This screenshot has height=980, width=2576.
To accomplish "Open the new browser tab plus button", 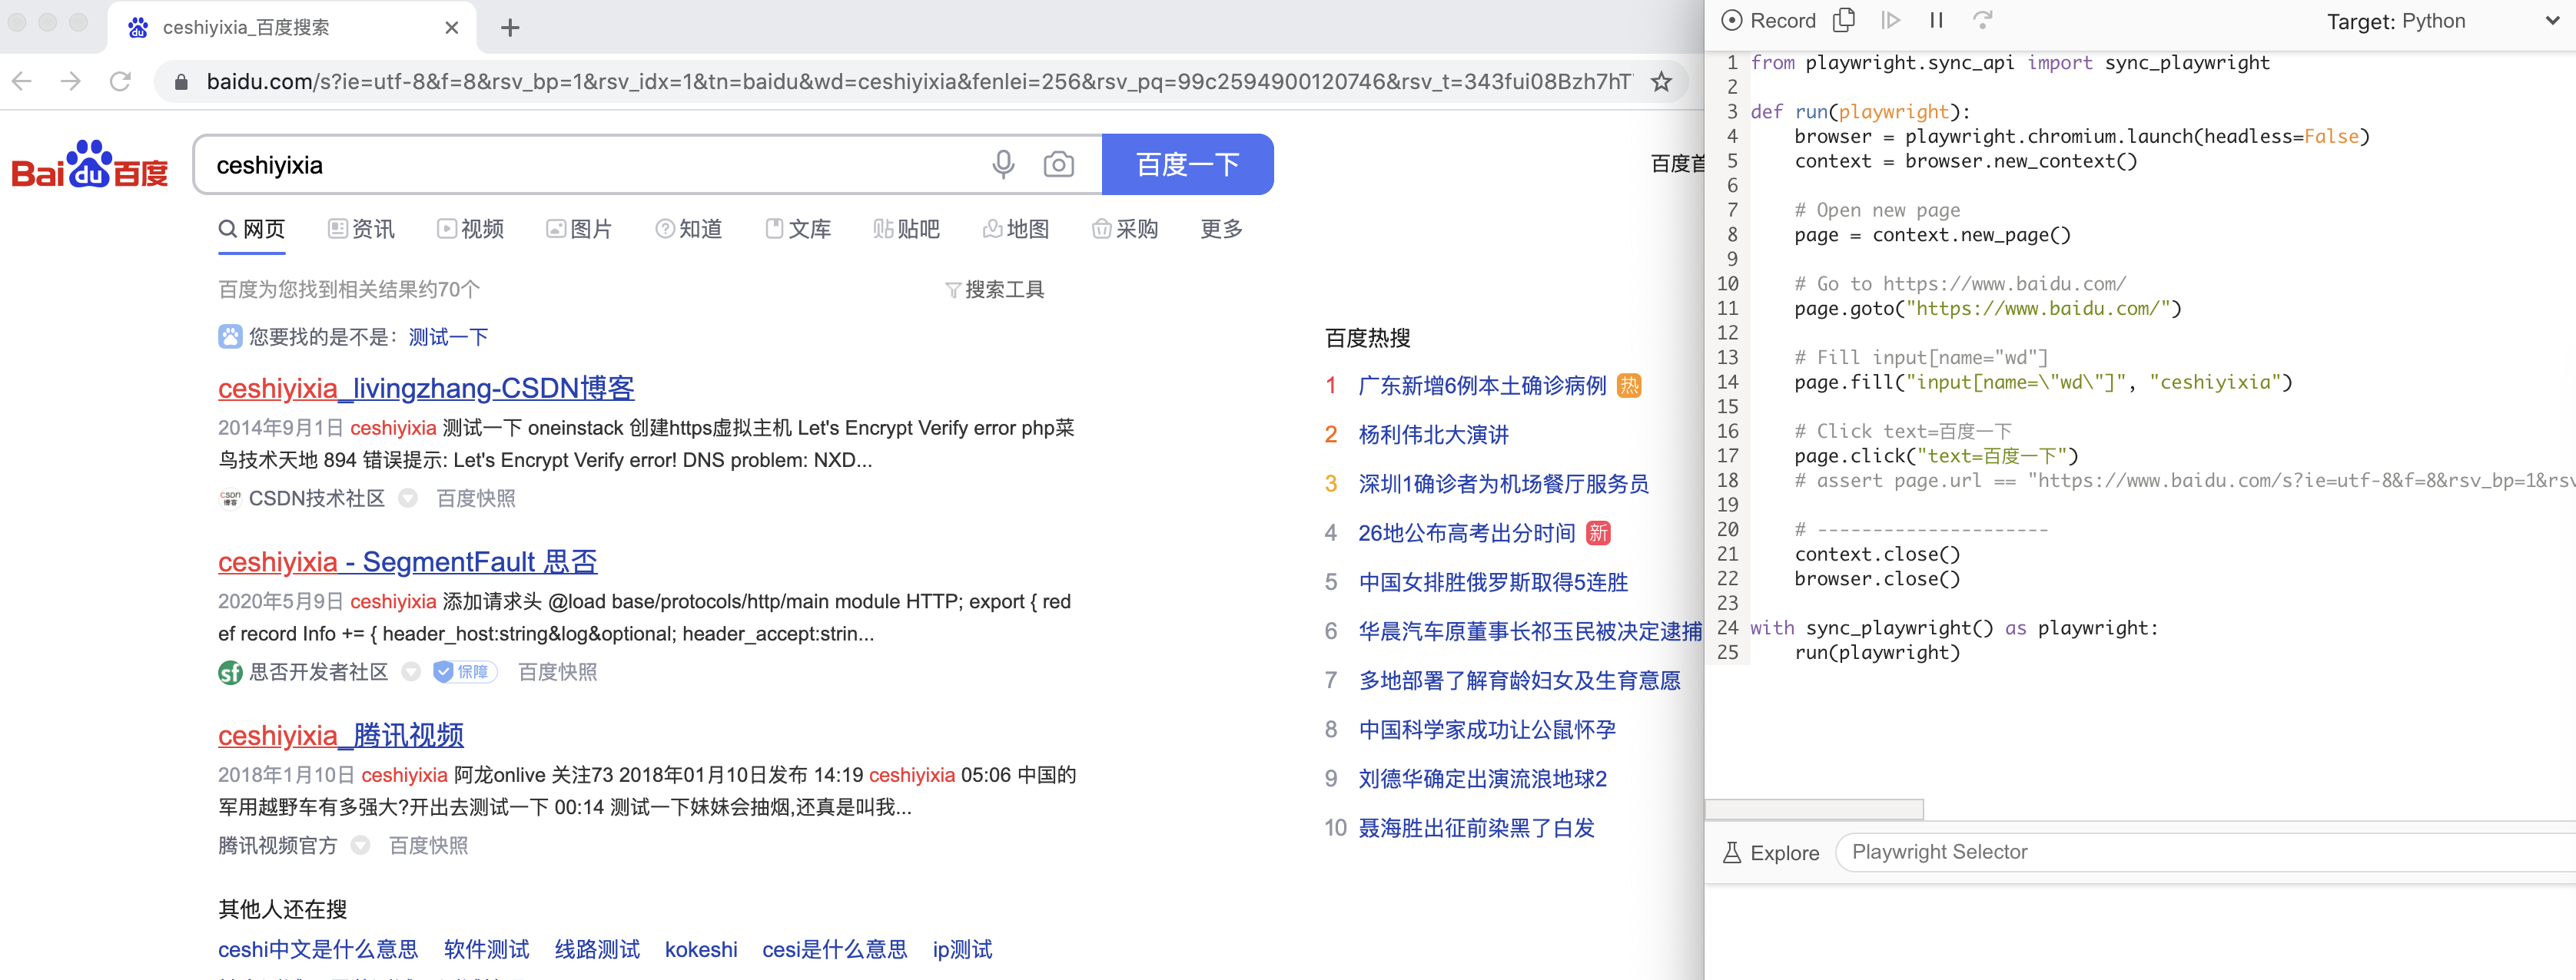I will 510,28.
